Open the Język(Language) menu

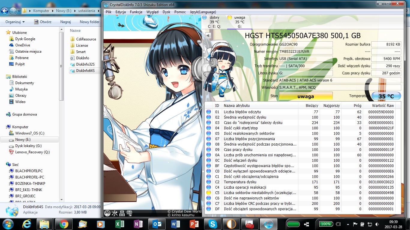pos(203,12)
